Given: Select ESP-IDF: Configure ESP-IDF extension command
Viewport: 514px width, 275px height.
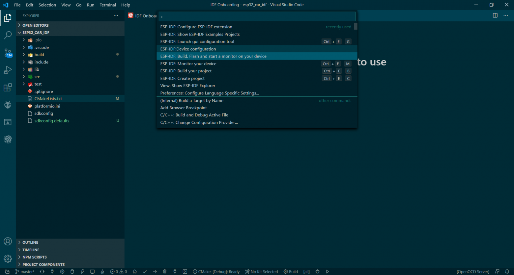Looking at the screenshot, I should pos(257,27).
